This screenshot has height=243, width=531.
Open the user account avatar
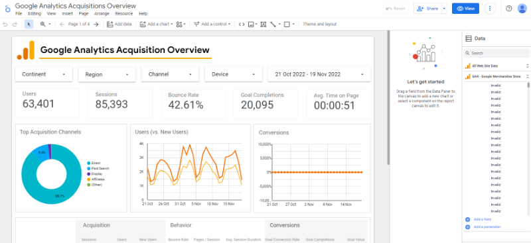point(522,9)
